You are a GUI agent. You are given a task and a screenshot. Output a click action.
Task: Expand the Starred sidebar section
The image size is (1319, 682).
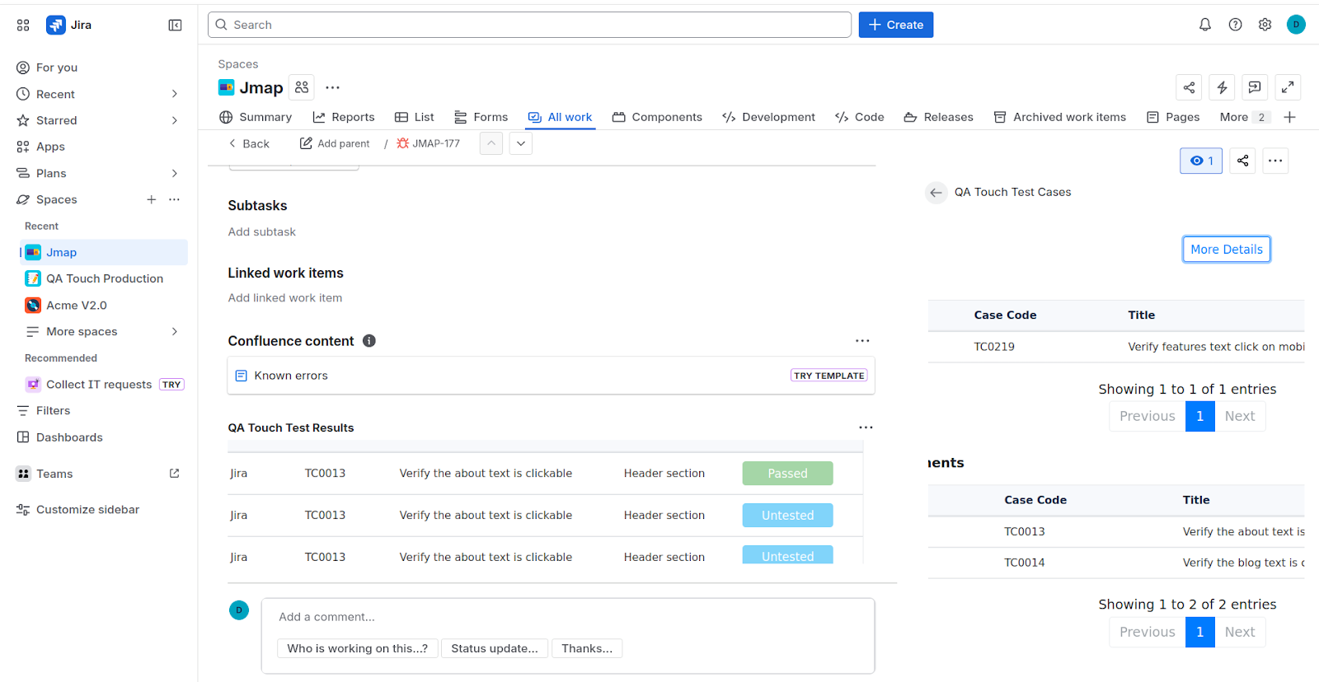[x=174, y=120]
